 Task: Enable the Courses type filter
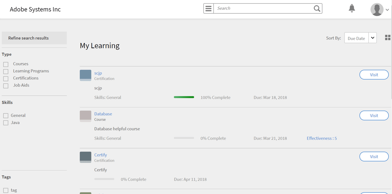tap(6, 64)
